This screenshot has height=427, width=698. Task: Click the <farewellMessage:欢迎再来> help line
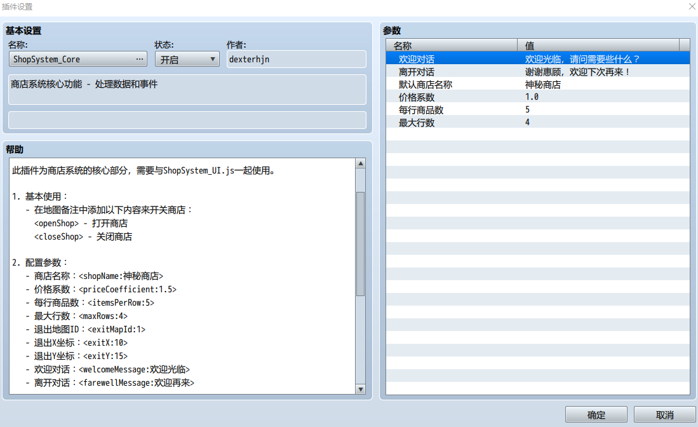click(x=109, y=383)
